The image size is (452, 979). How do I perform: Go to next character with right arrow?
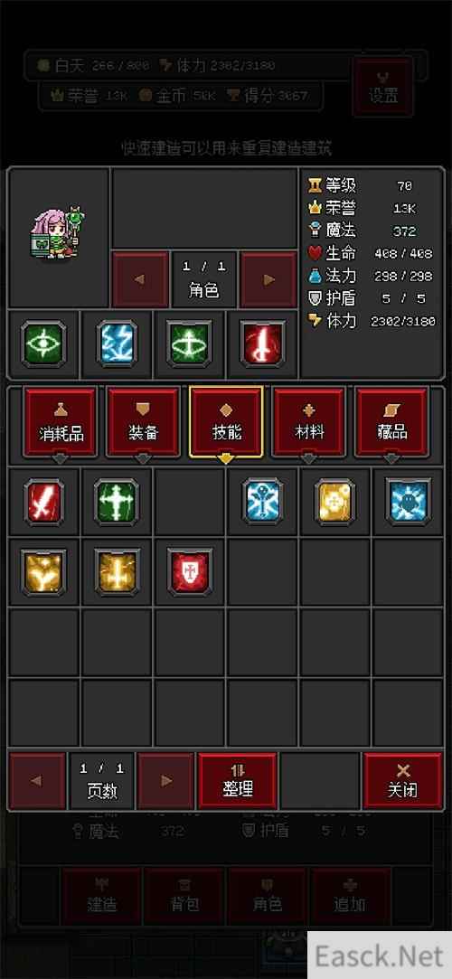tap(268, 279)
